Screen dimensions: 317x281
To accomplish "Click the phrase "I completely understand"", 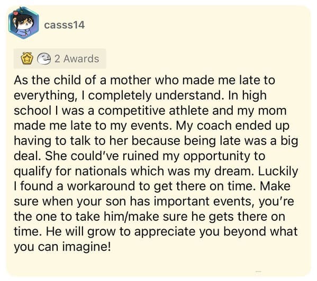I will tap(154, 96).
